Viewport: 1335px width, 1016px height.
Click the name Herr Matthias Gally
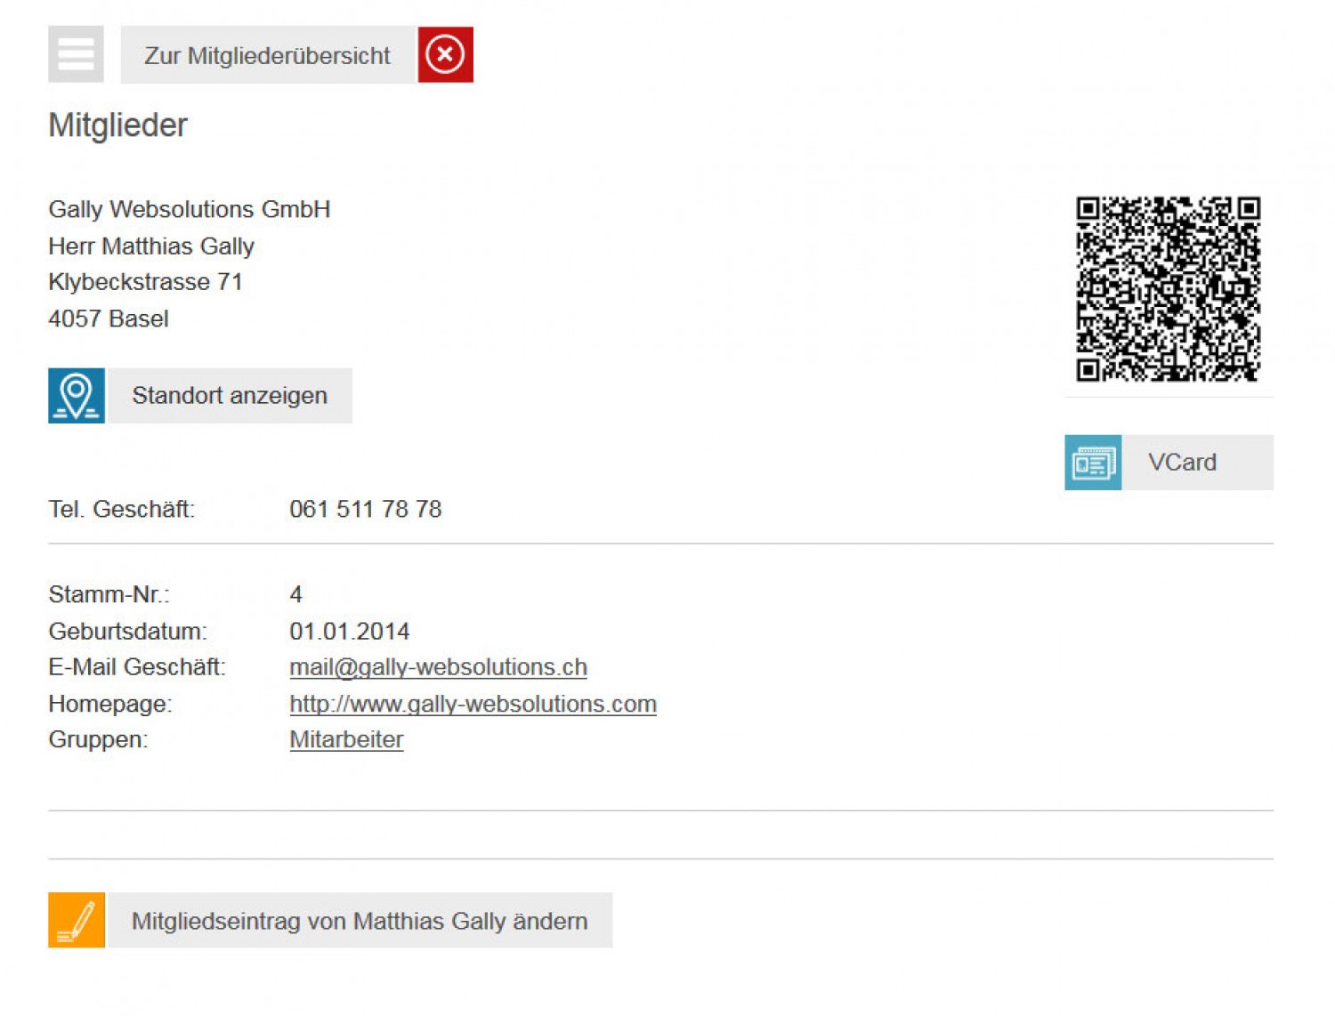click(x=151, y=246)
